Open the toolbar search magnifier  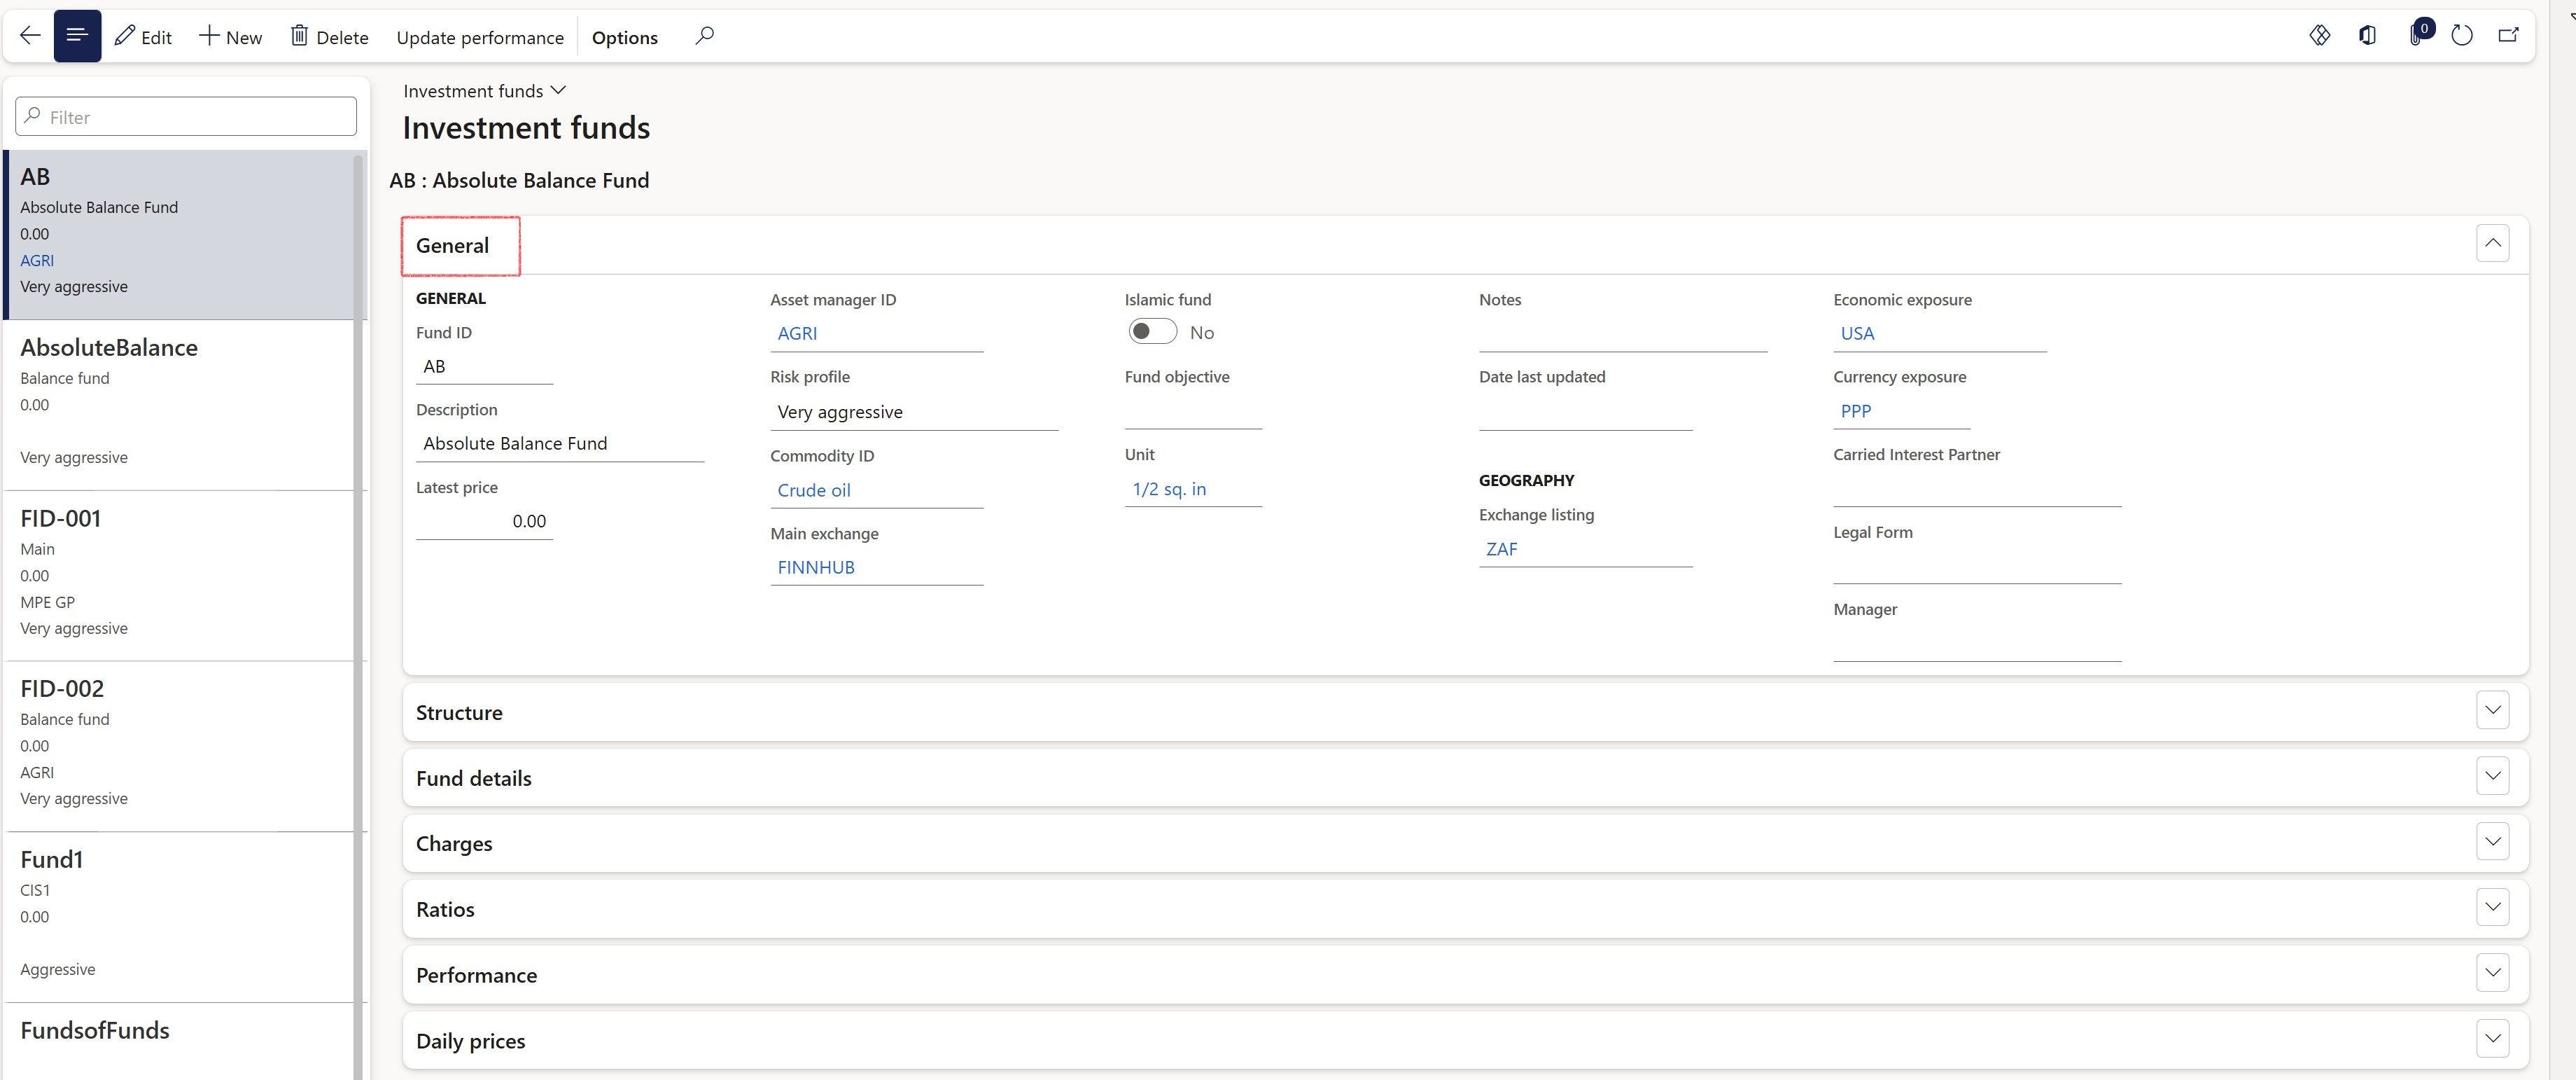[x=704, y=36]
